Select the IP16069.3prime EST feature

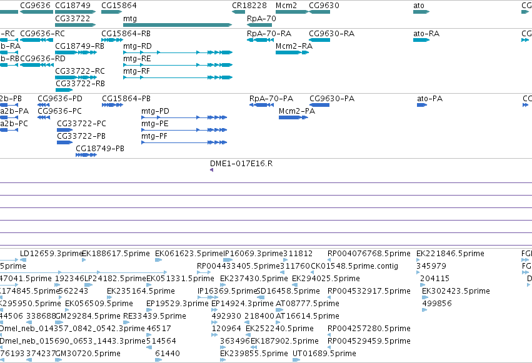[x=228, y=260]
